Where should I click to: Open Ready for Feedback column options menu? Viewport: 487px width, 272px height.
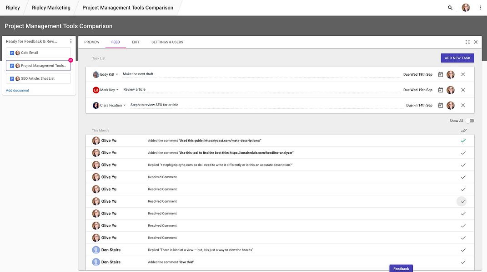[x=71, y=41]
